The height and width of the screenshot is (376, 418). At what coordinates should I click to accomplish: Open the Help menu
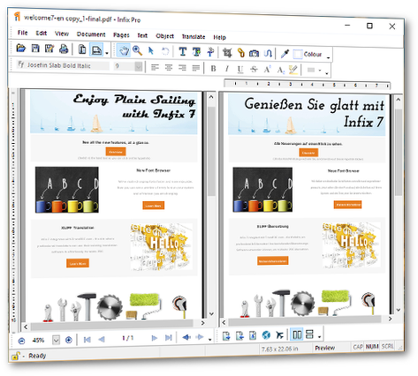[219, 37]
